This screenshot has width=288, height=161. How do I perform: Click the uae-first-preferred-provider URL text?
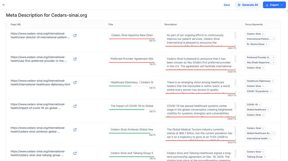[x=39, y=59]
